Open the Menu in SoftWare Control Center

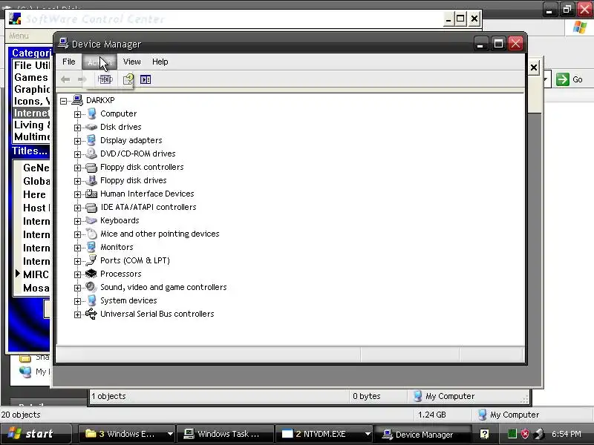19,36
